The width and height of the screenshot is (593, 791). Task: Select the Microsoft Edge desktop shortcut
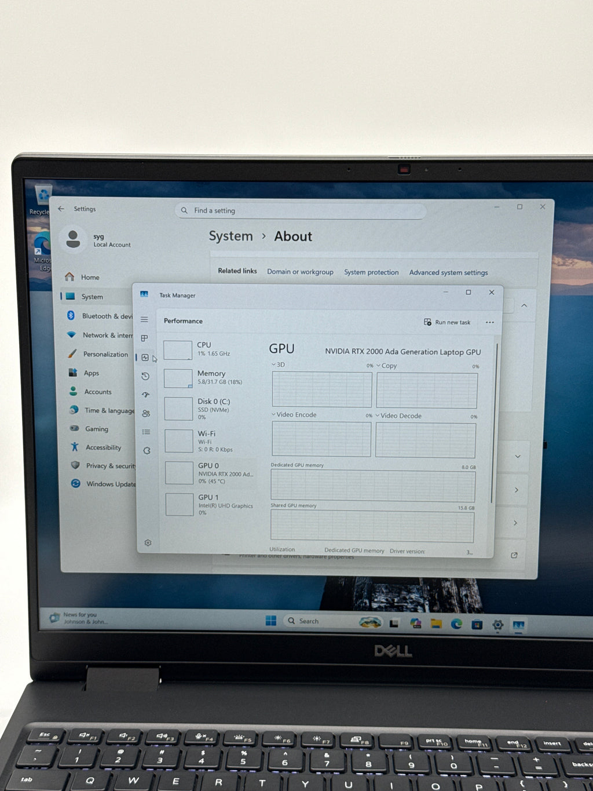click(42, 251)
